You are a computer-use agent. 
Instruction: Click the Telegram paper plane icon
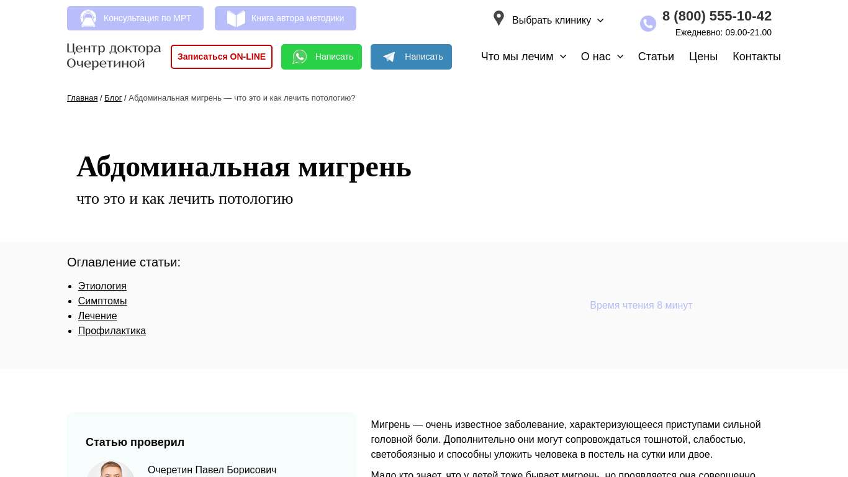(x=389, y=57)
